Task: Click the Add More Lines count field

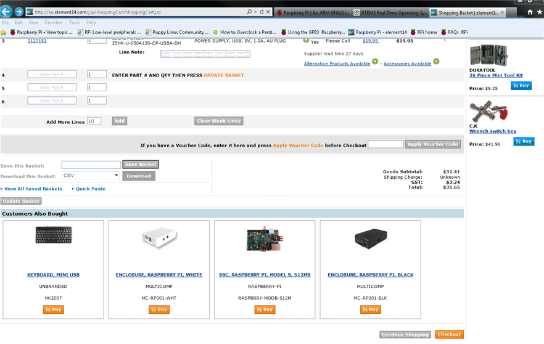Action: [94, 121]
